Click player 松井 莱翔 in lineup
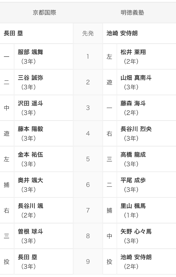This screenshot has height=277, width=176. click(x=133, y=52)
